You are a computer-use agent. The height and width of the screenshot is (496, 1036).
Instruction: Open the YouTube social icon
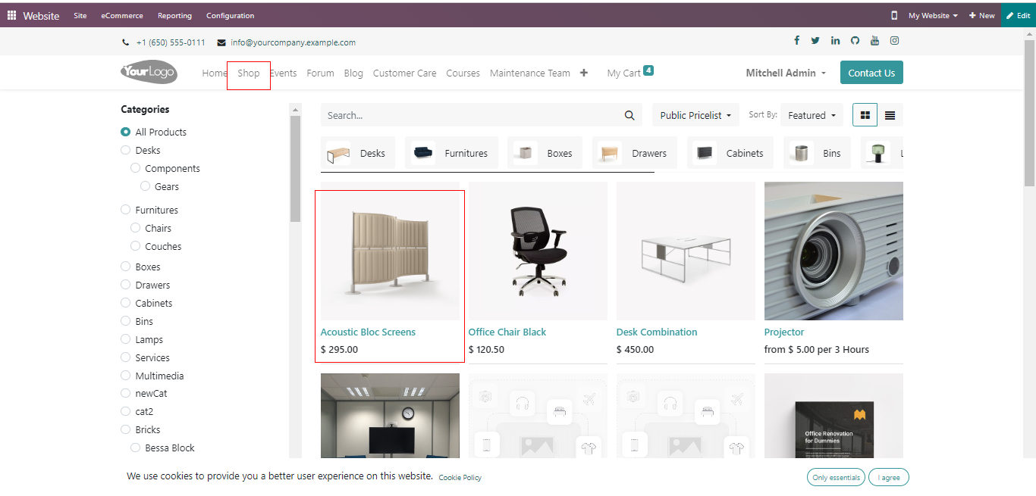pos(874,41)
